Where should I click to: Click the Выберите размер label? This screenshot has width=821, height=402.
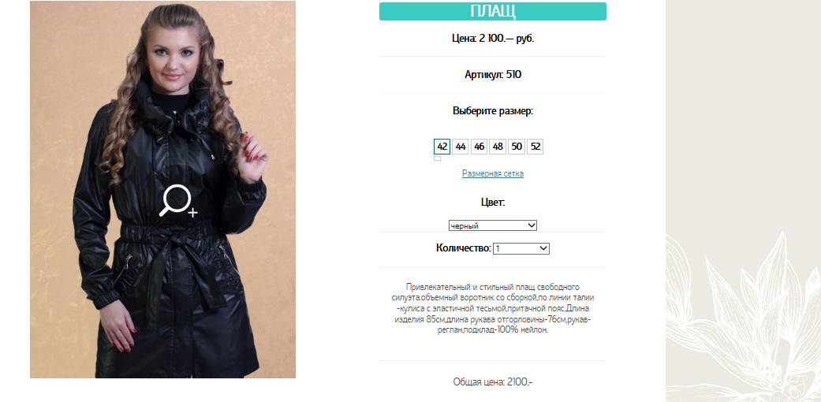click(x=493, y=111)
